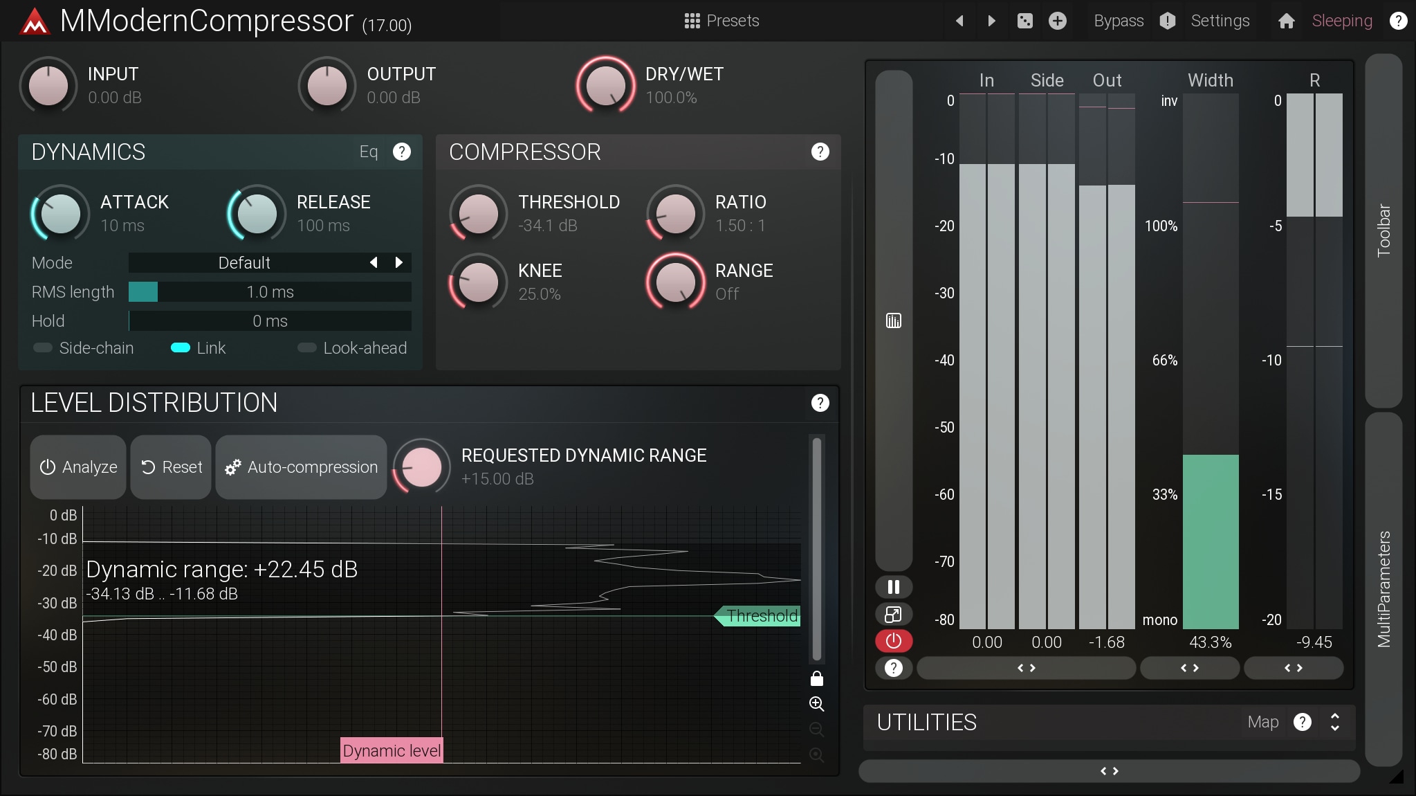Zoom in the level distribution graph
The image size is (1416, 796).
tap(816, 704)
